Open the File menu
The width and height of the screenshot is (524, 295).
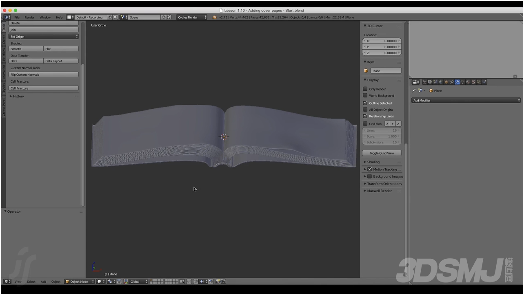coord(17,17)
